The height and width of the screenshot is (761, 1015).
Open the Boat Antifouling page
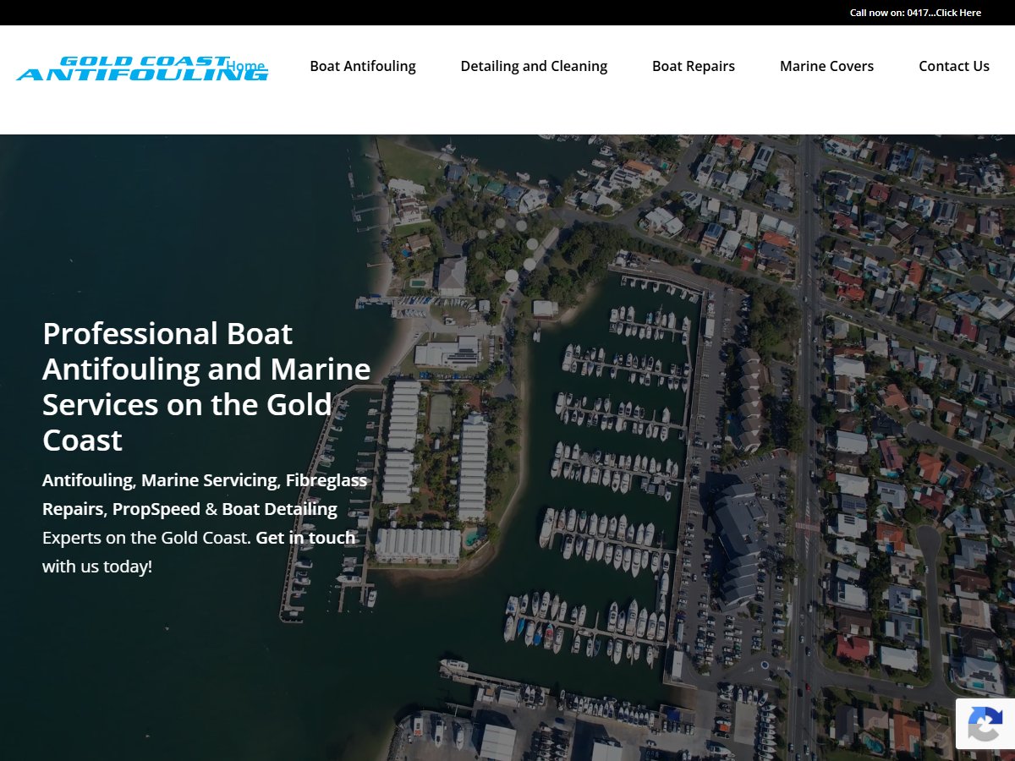tap(363, 66)
